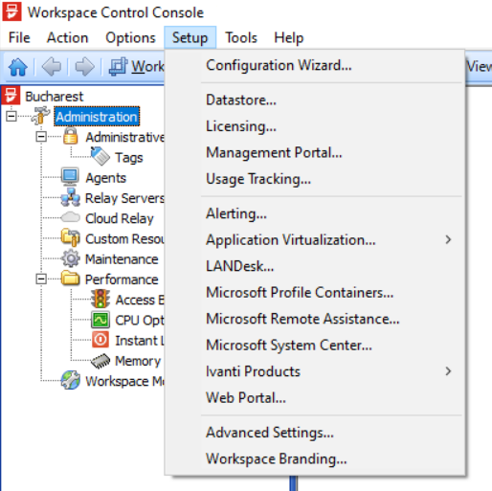Select Licensing menu entry
This screenshot has width=492, height=491.
point(315,126)
